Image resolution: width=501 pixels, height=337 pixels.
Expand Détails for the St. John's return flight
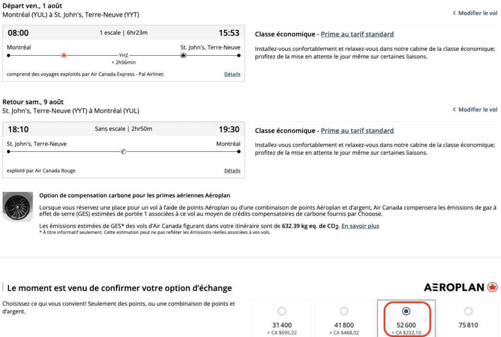coord(232,170)
